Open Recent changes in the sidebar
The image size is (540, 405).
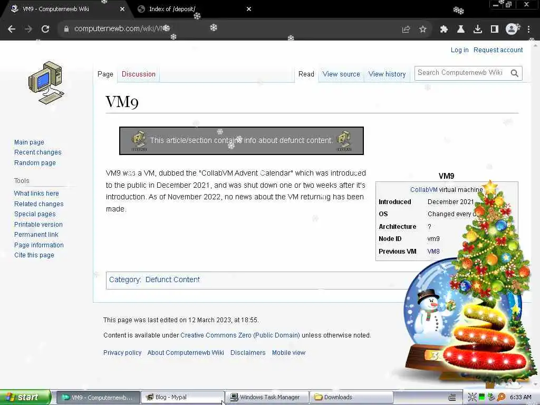(37, 152)
